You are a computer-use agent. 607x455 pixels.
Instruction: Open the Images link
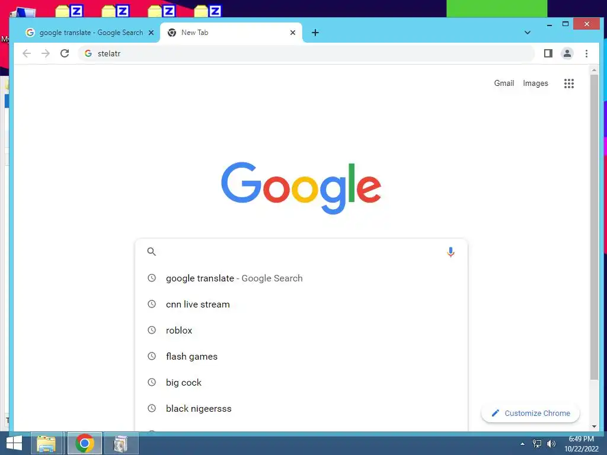(535, 83)
